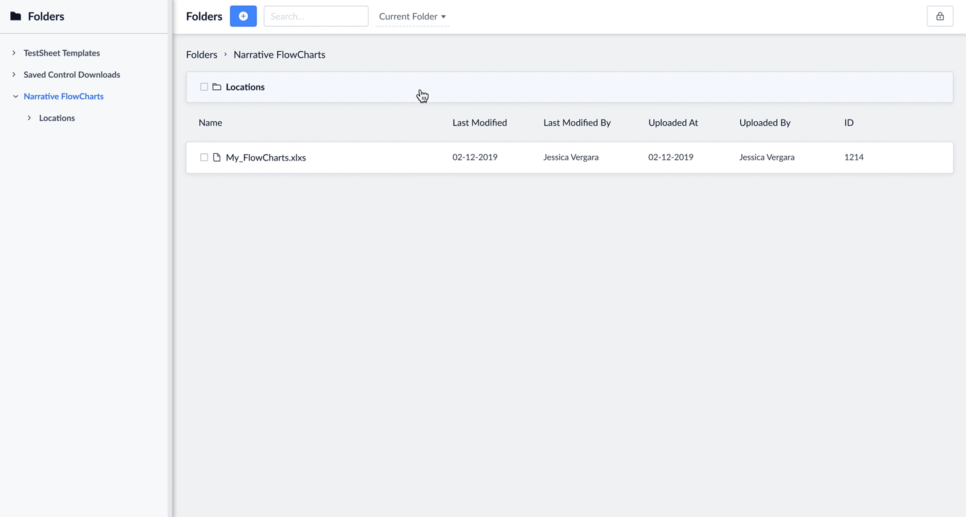Click the Locations folder icon in list
Image resolution: width=966 pixels, height=517 pixels.
point(217,87)
